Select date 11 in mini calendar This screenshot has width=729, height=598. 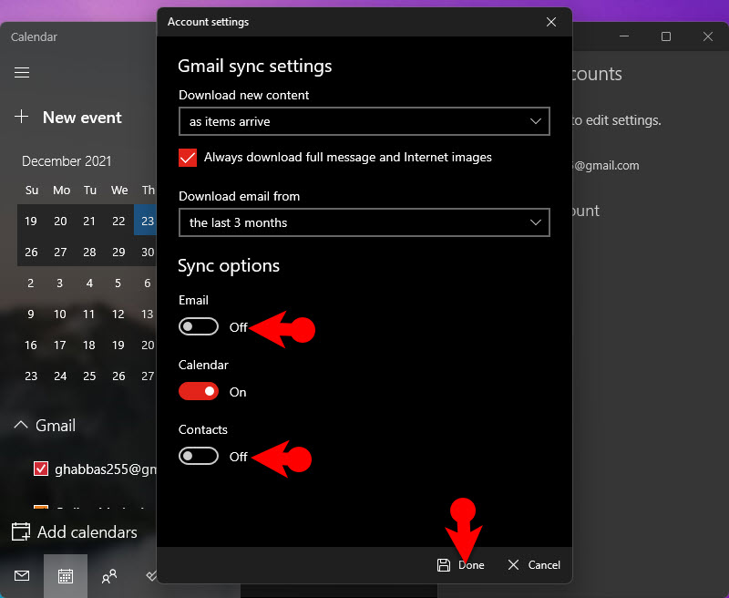(88, 314)
